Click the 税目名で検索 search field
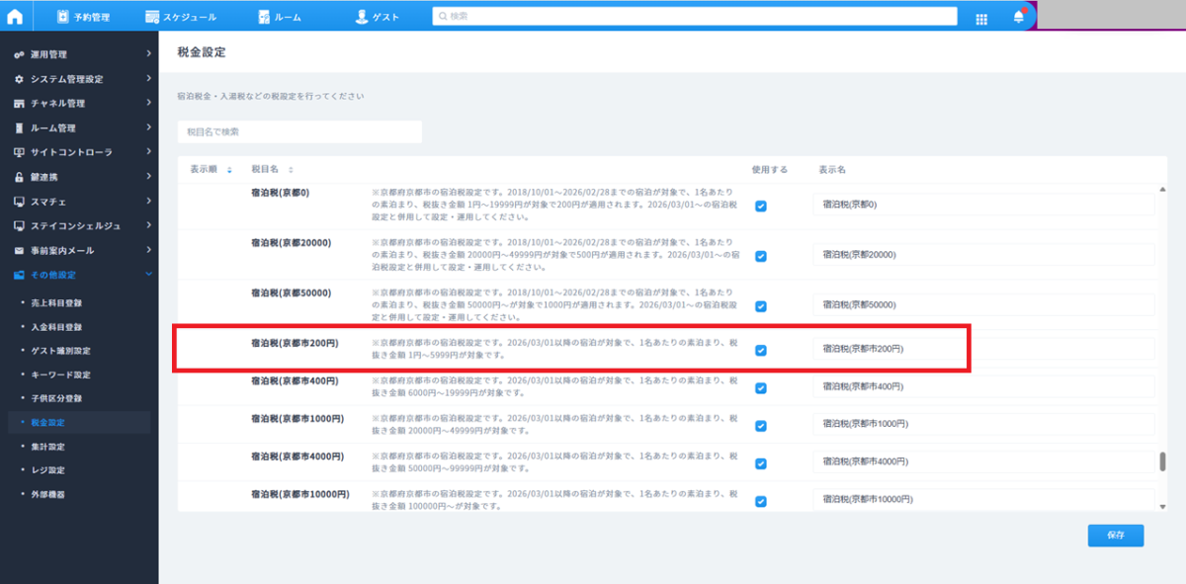 click(299, 131)
